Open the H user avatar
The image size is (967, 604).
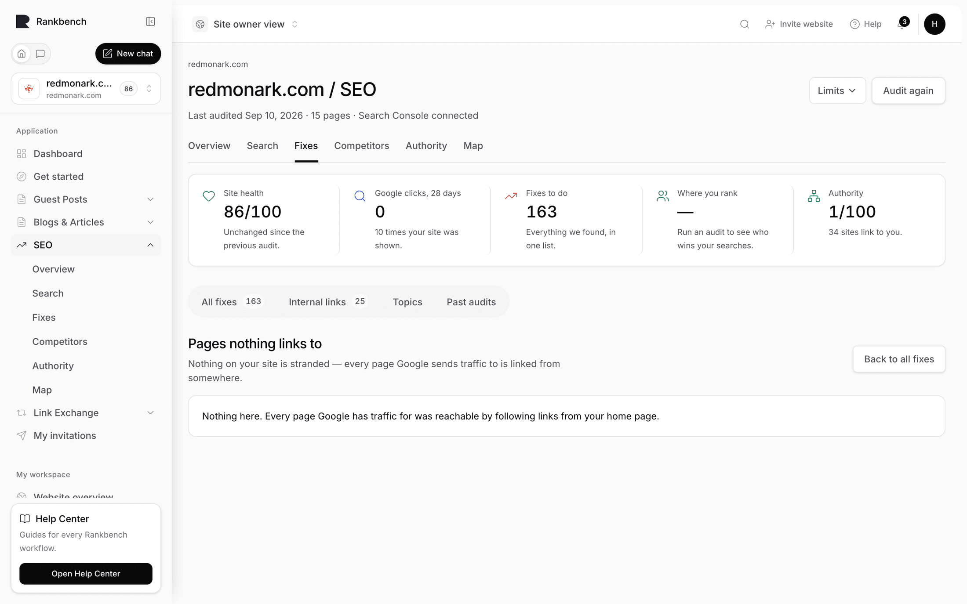934,24
